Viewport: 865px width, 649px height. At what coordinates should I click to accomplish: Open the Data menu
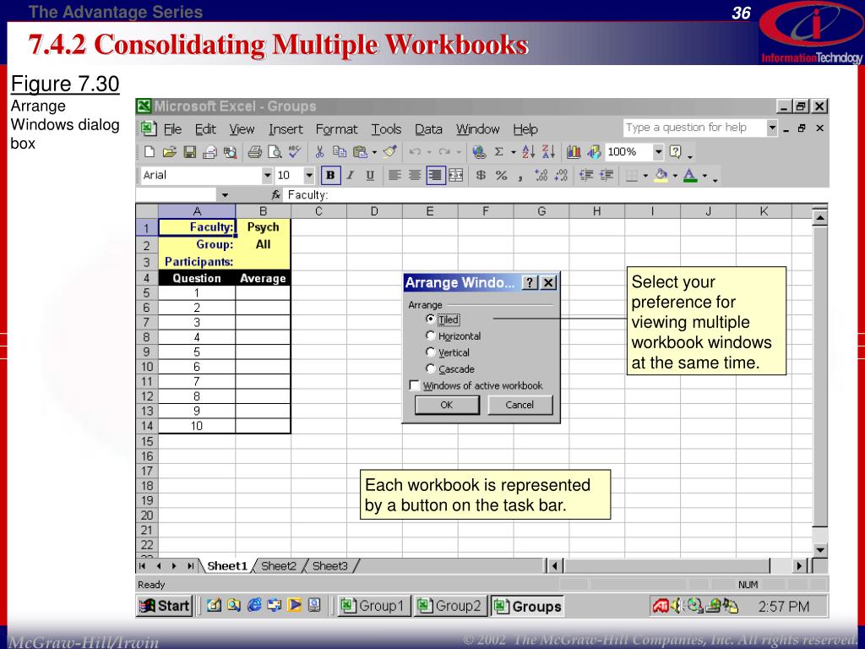point(428,129)
